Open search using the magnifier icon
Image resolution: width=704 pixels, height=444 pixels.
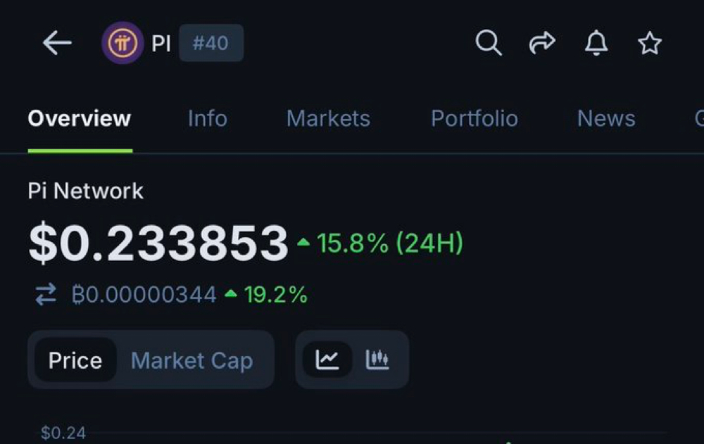coord(489,42)
